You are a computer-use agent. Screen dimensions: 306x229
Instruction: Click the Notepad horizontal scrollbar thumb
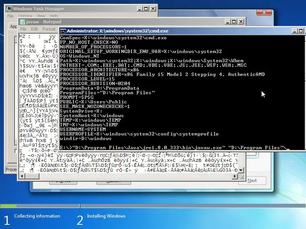point(32,176)
